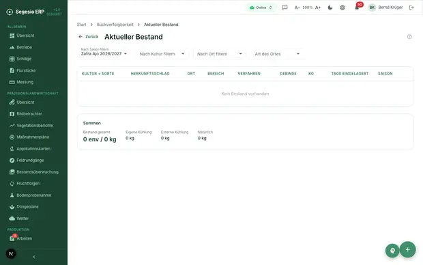The image size is (423, 265).
Task: Open the Vegetationsberichte chart icon
Action: point(12,126)
